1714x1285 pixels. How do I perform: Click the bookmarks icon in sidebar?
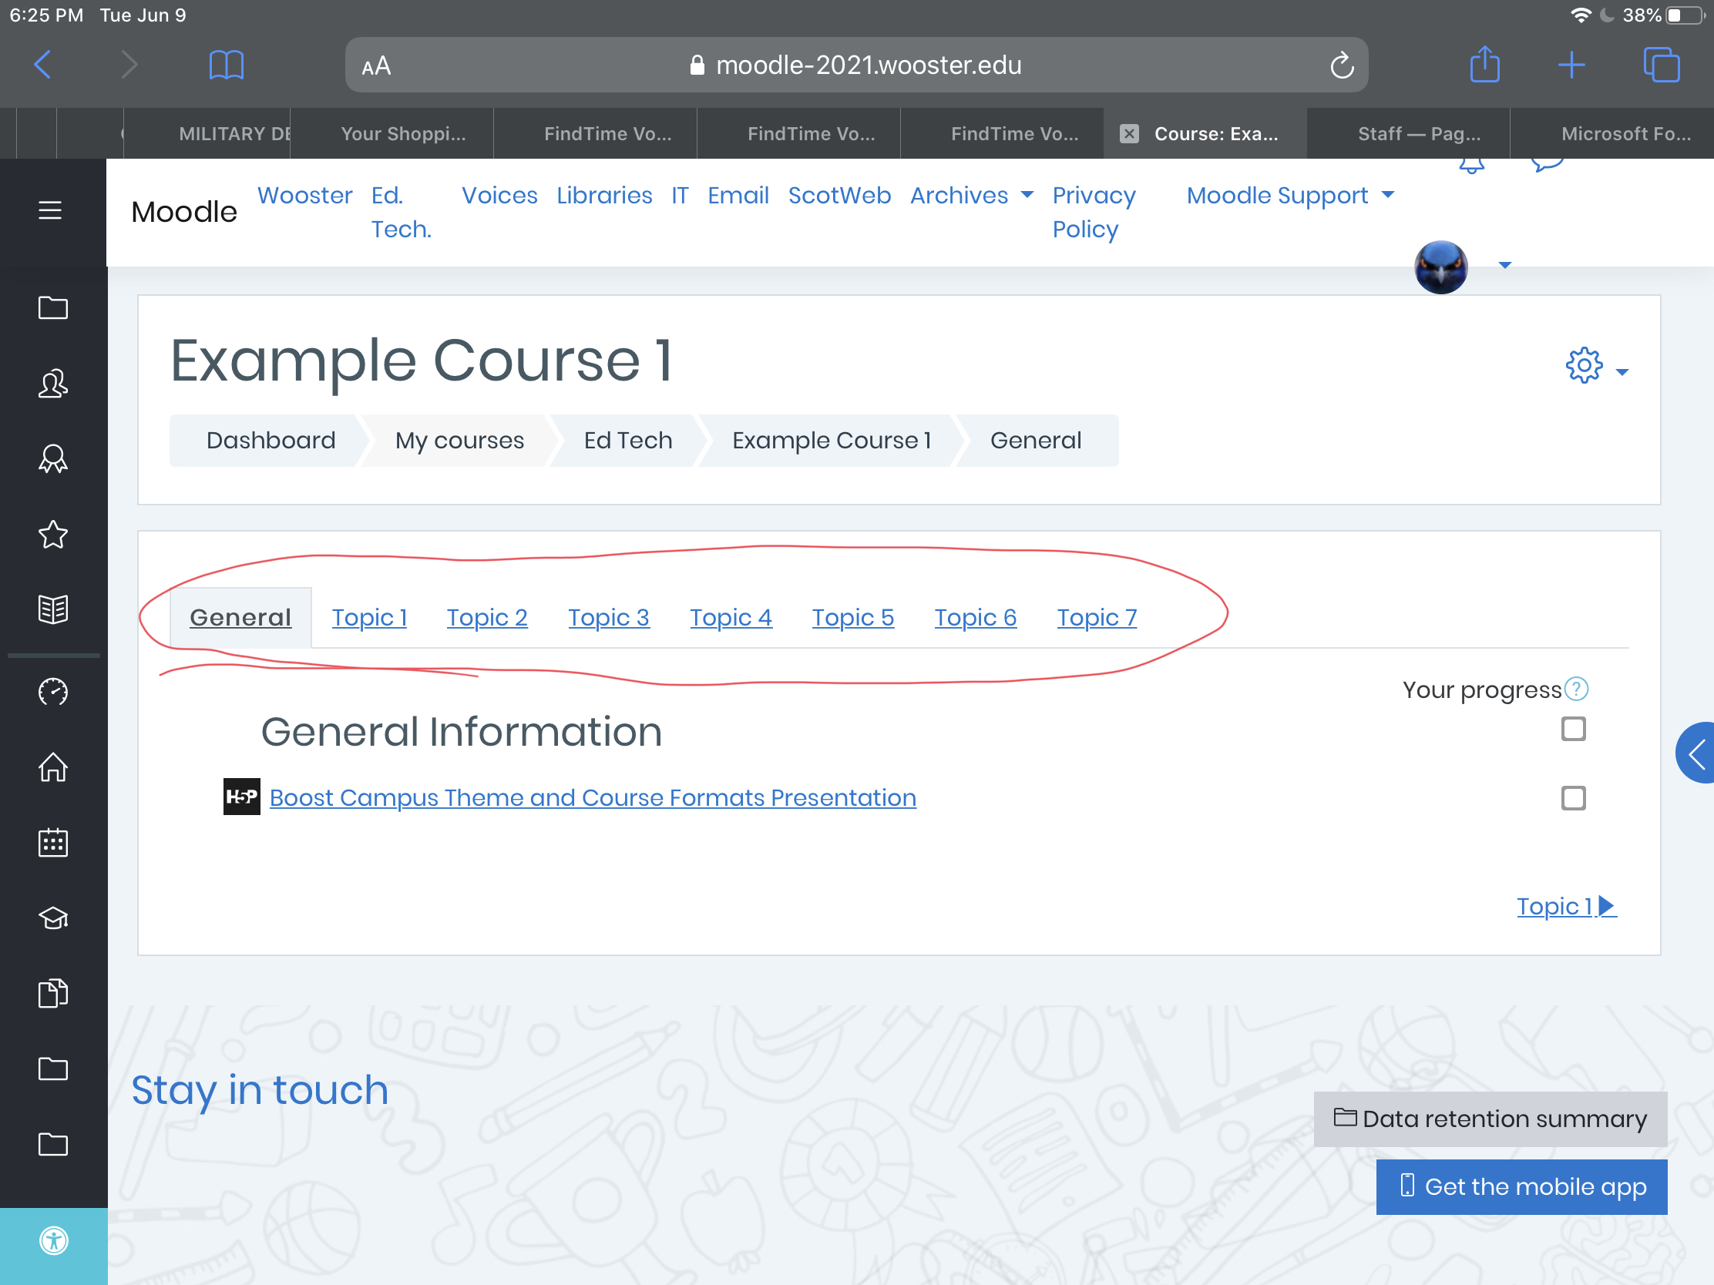52,535
